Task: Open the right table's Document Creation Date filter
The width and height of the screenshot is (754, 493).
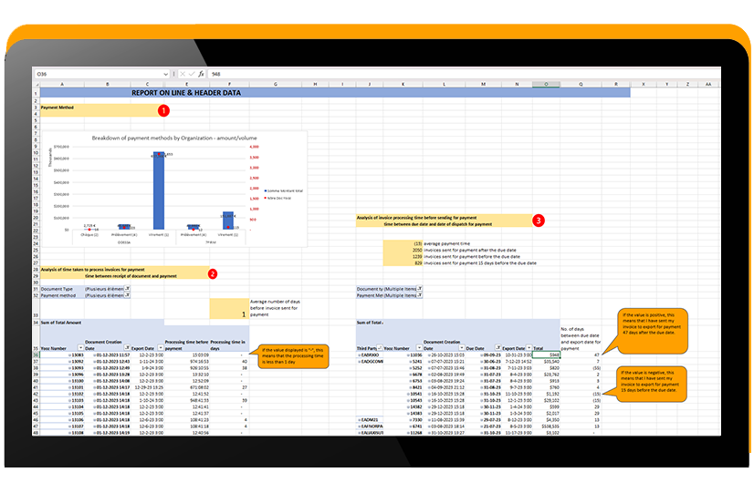Action: [462, 347]
